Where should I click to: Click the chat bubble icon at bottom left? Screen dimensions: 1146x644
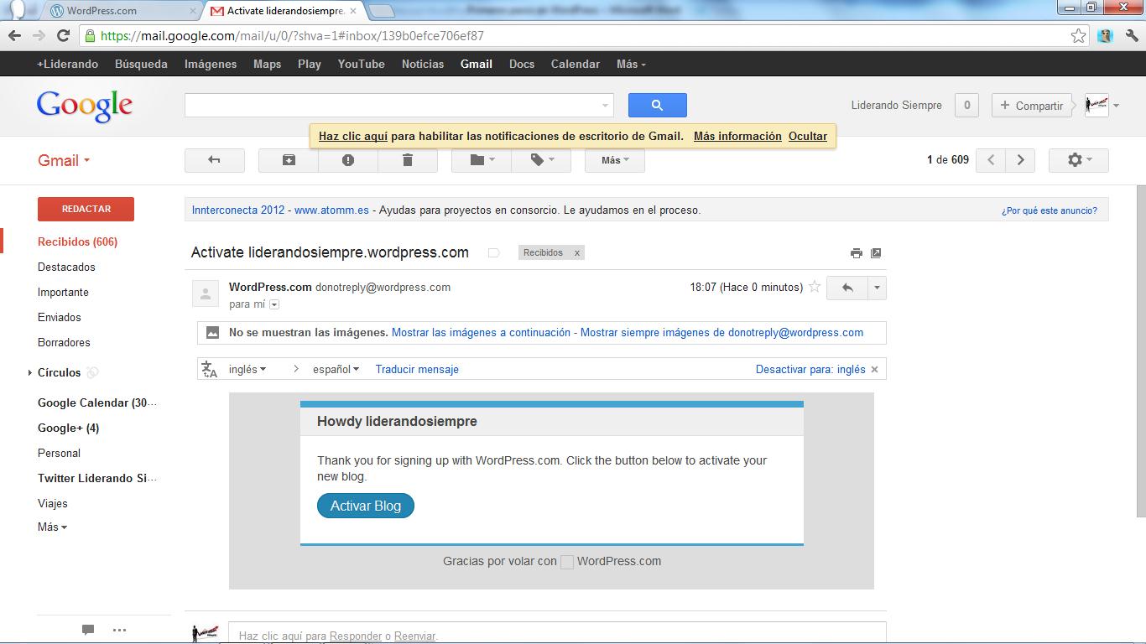pos(88,630)
